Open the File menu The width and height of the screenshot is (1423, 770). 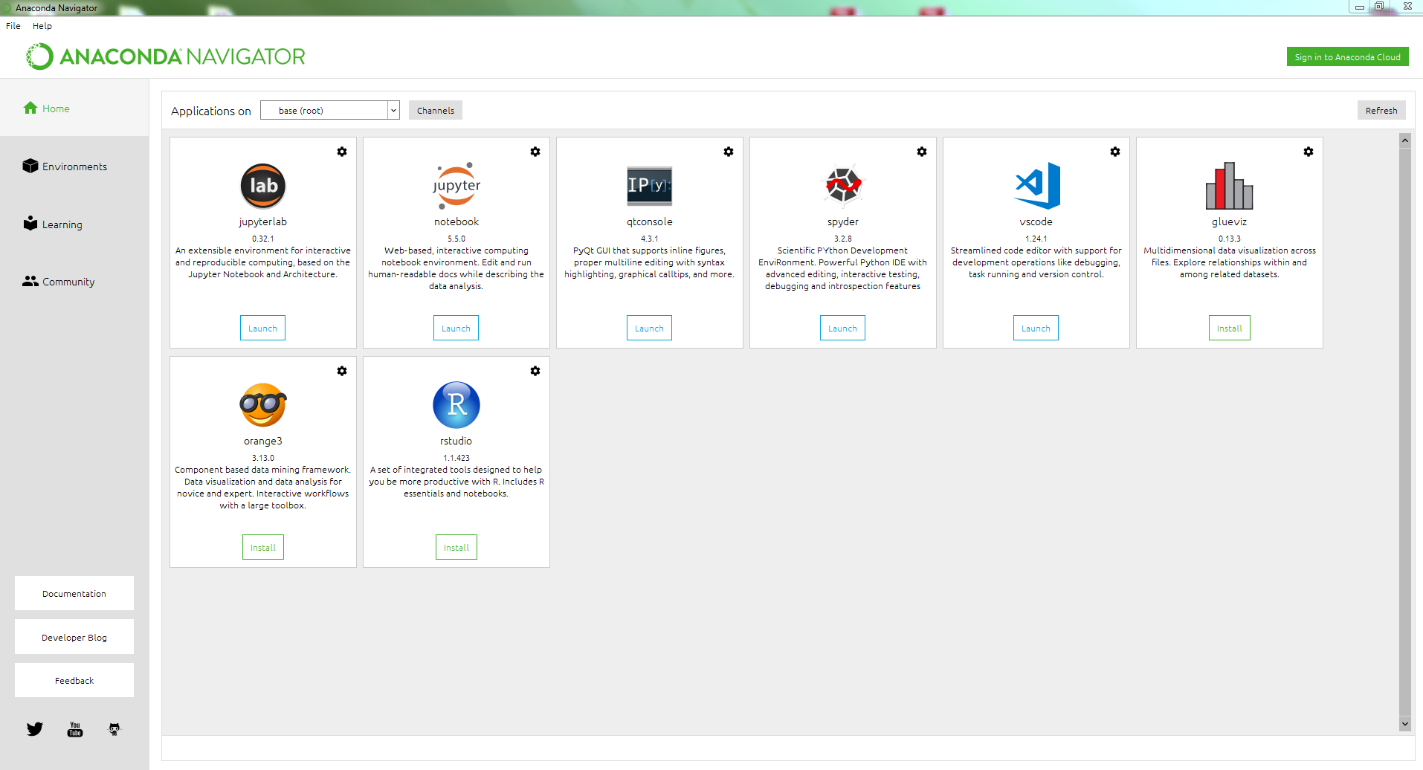pyautogui.click(x=13, y=26)
